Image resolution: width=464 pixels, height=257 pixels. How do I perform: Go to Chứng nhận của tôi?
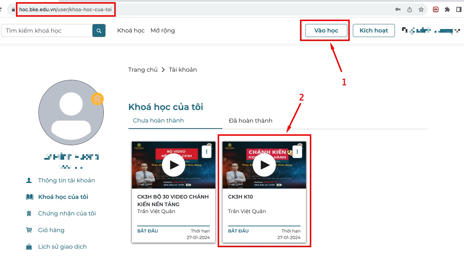pos(67,213)
